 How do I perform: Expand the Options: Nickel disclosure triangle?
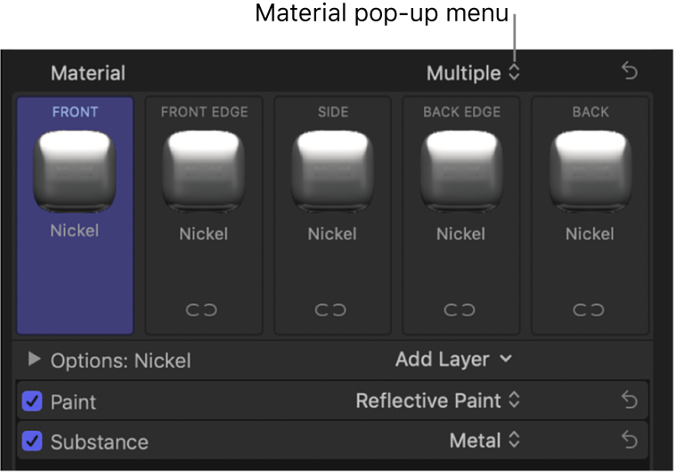click(35, 360)
